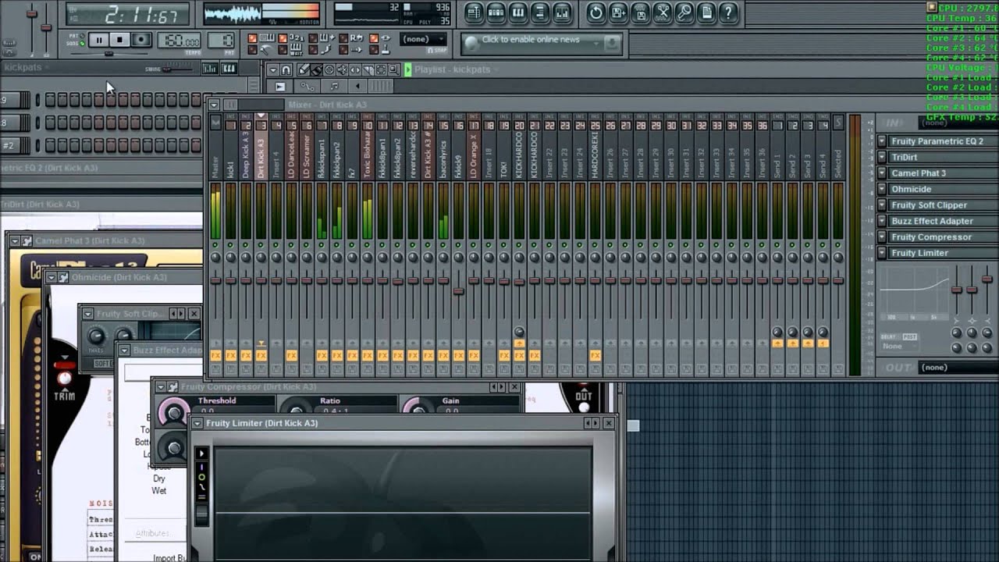Image resolution: width=999 pixels, height=562 pixels.
Task: Stop playback with the transport stop button
Action: point(119,40)
